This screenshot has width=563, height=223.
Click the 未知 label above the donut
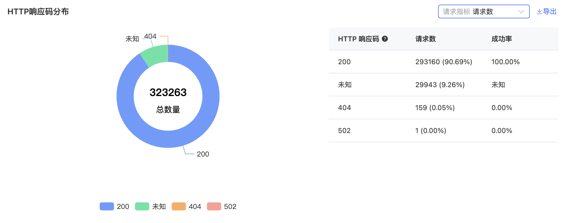pos(132,39)
